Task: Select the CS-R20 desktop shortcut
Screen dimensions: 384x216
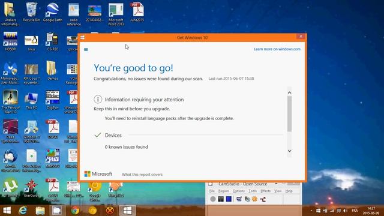Action: 52,41
